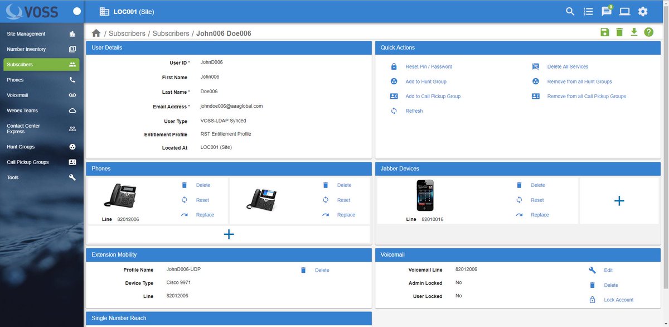Add a phone using the plus button
669x327 pixels.
[229, 234]
